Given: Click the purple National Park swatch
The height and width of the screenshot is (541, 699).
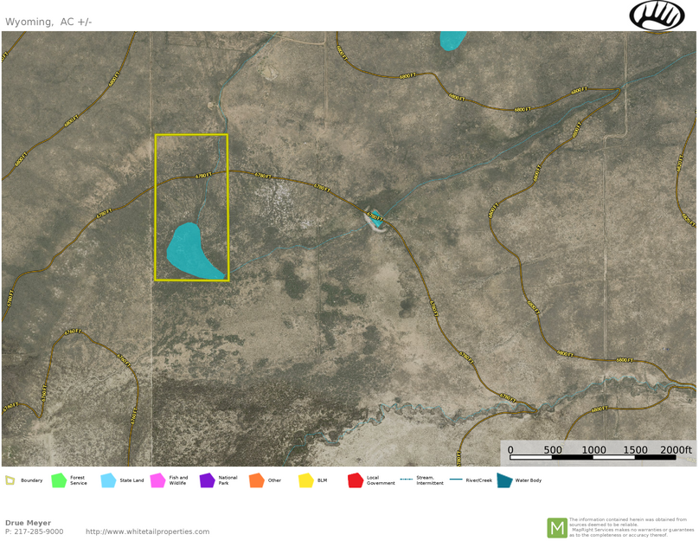Looking at the screenshot, I should (x=207, y=480).
